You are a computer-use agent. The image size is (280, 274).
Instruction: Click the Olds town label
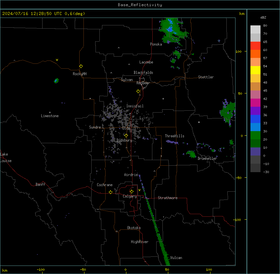(x=126, y=128)
